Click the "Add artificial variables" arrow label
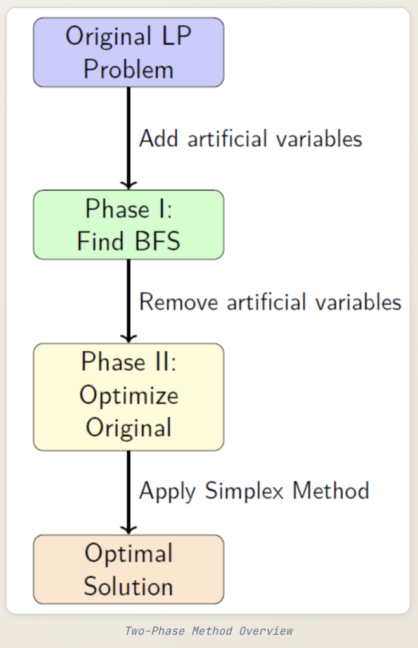Image resolution: width=418 pixels, height=648 pixels. coord(250,139)
